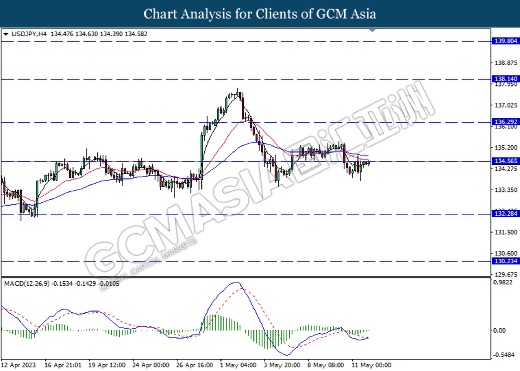Click the 0.00 MACD scale value
This screenshot has width=520, height=371.
click(x=499, y=330)
